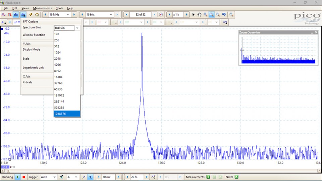Switch to Scope mode icon
The image size is (322, 181).
pos(3,15)
